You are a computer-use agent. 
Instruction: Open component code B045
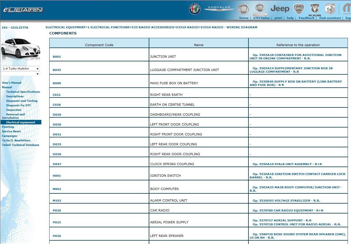tap(57, 70)
